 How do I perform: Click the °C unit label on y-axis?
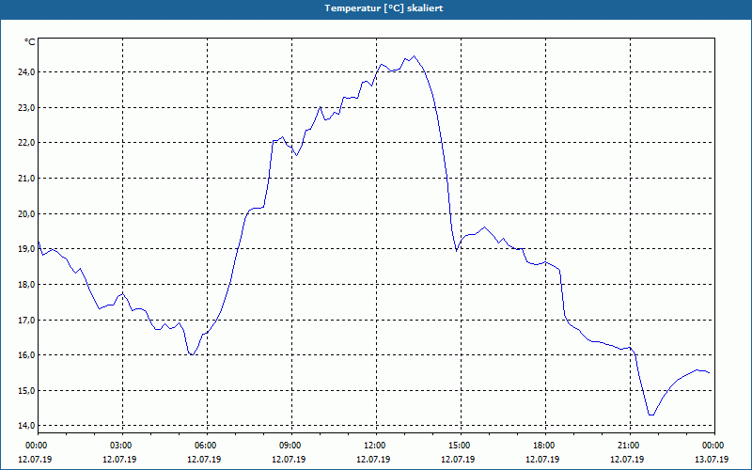[29, 42]
